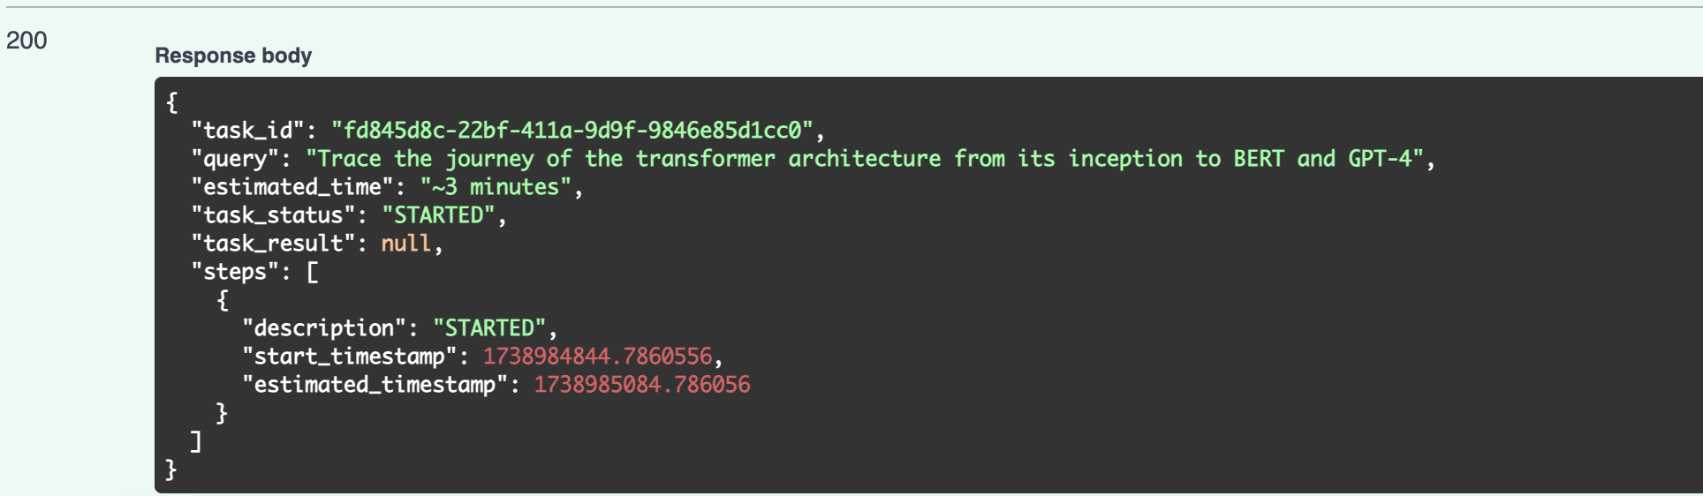Click the "start_timestamp" key

click(350, 357)
